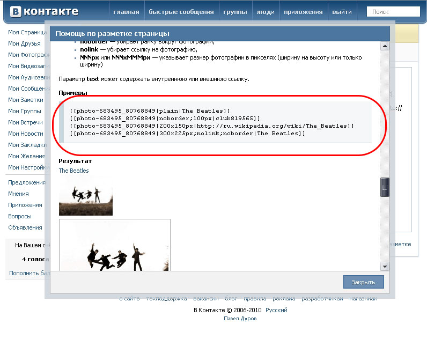Image resolution: width=427 pixels, height=339 pixels.
Task: Open Моя Страница in sidebar
Action: pos(27,32)
